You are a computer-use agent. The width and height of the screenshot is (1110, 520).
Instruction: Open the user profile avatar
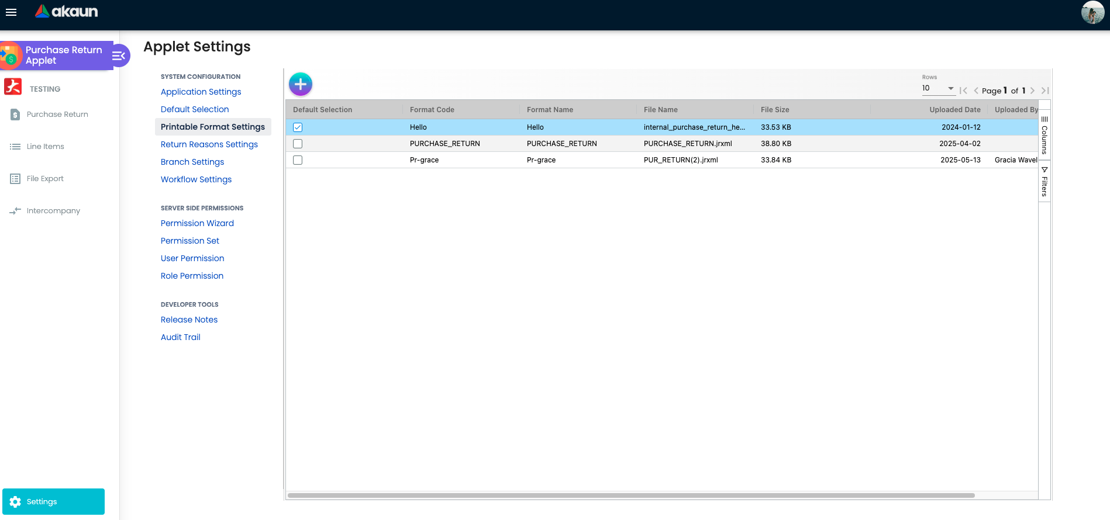(x=1092, y=12)
